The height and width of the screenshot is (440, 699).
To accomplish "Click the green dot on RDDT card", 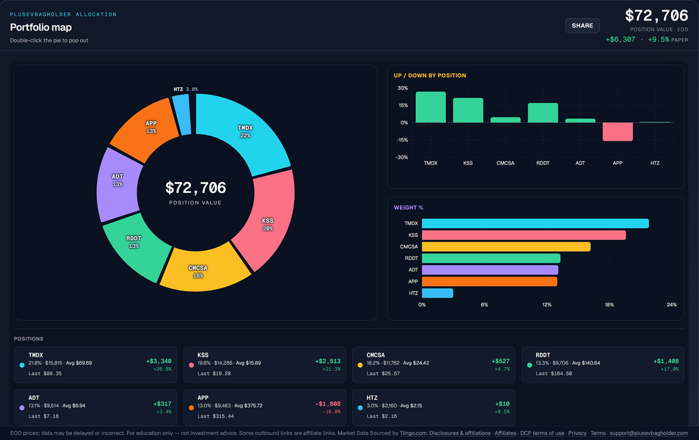I will pos(529,365).
